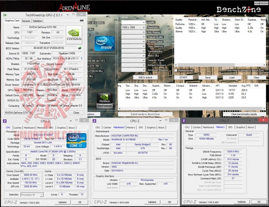Click the Bus Interface question mark icon

[81, 59]
